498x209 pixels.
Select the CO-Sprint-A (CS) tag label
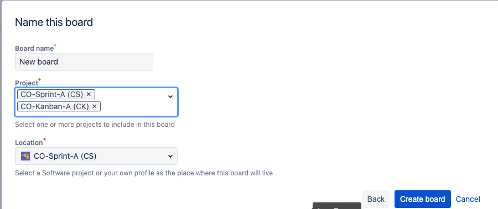click(x=52, y=94)
